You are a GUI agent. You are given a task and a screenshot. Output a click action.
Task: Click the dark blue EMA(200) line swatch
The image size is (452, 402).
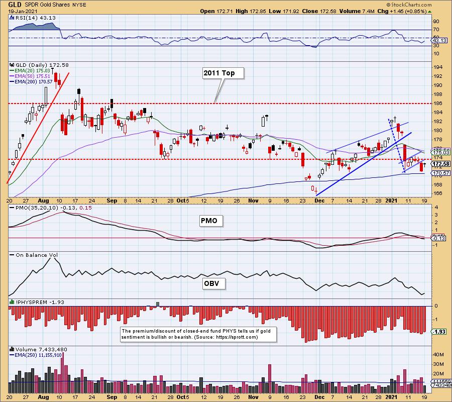(12, 82)
